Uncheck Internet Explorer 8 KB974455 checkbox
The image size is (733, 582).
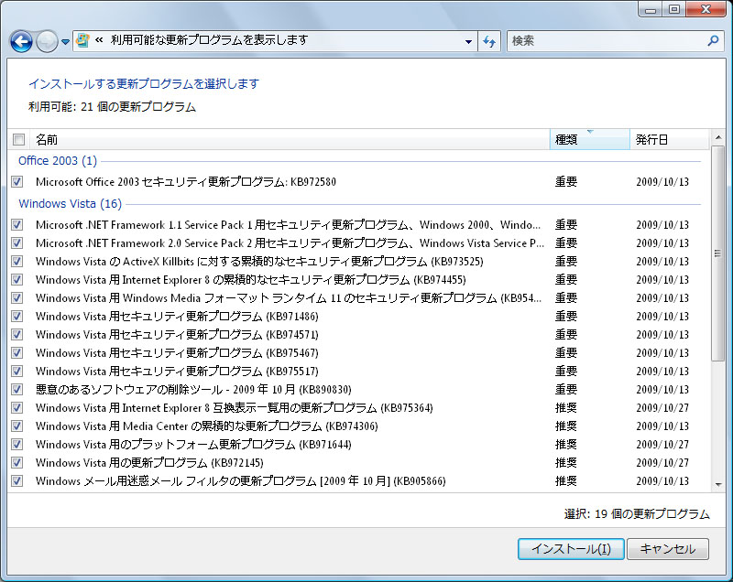pyautogui.click(x=17, y=280)
